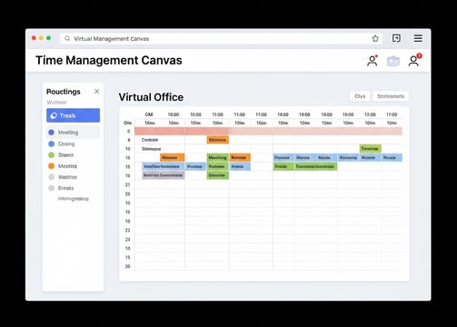Click the row label 22

127,231
